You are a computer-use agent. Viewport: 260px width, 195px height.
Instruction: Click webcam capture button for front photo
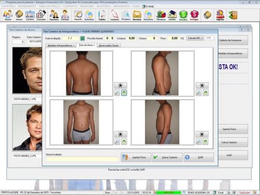coord(121,134)
